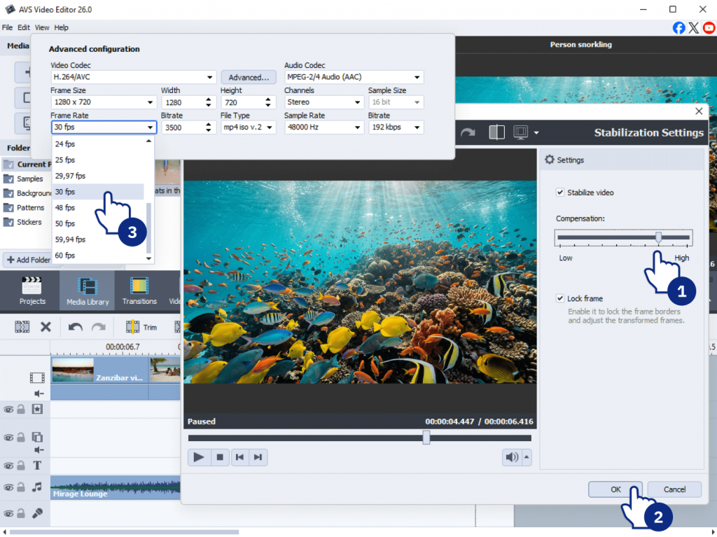Uncheck the Stabilize video checkbox
717x537 pixels.
(x=560, y=193)
